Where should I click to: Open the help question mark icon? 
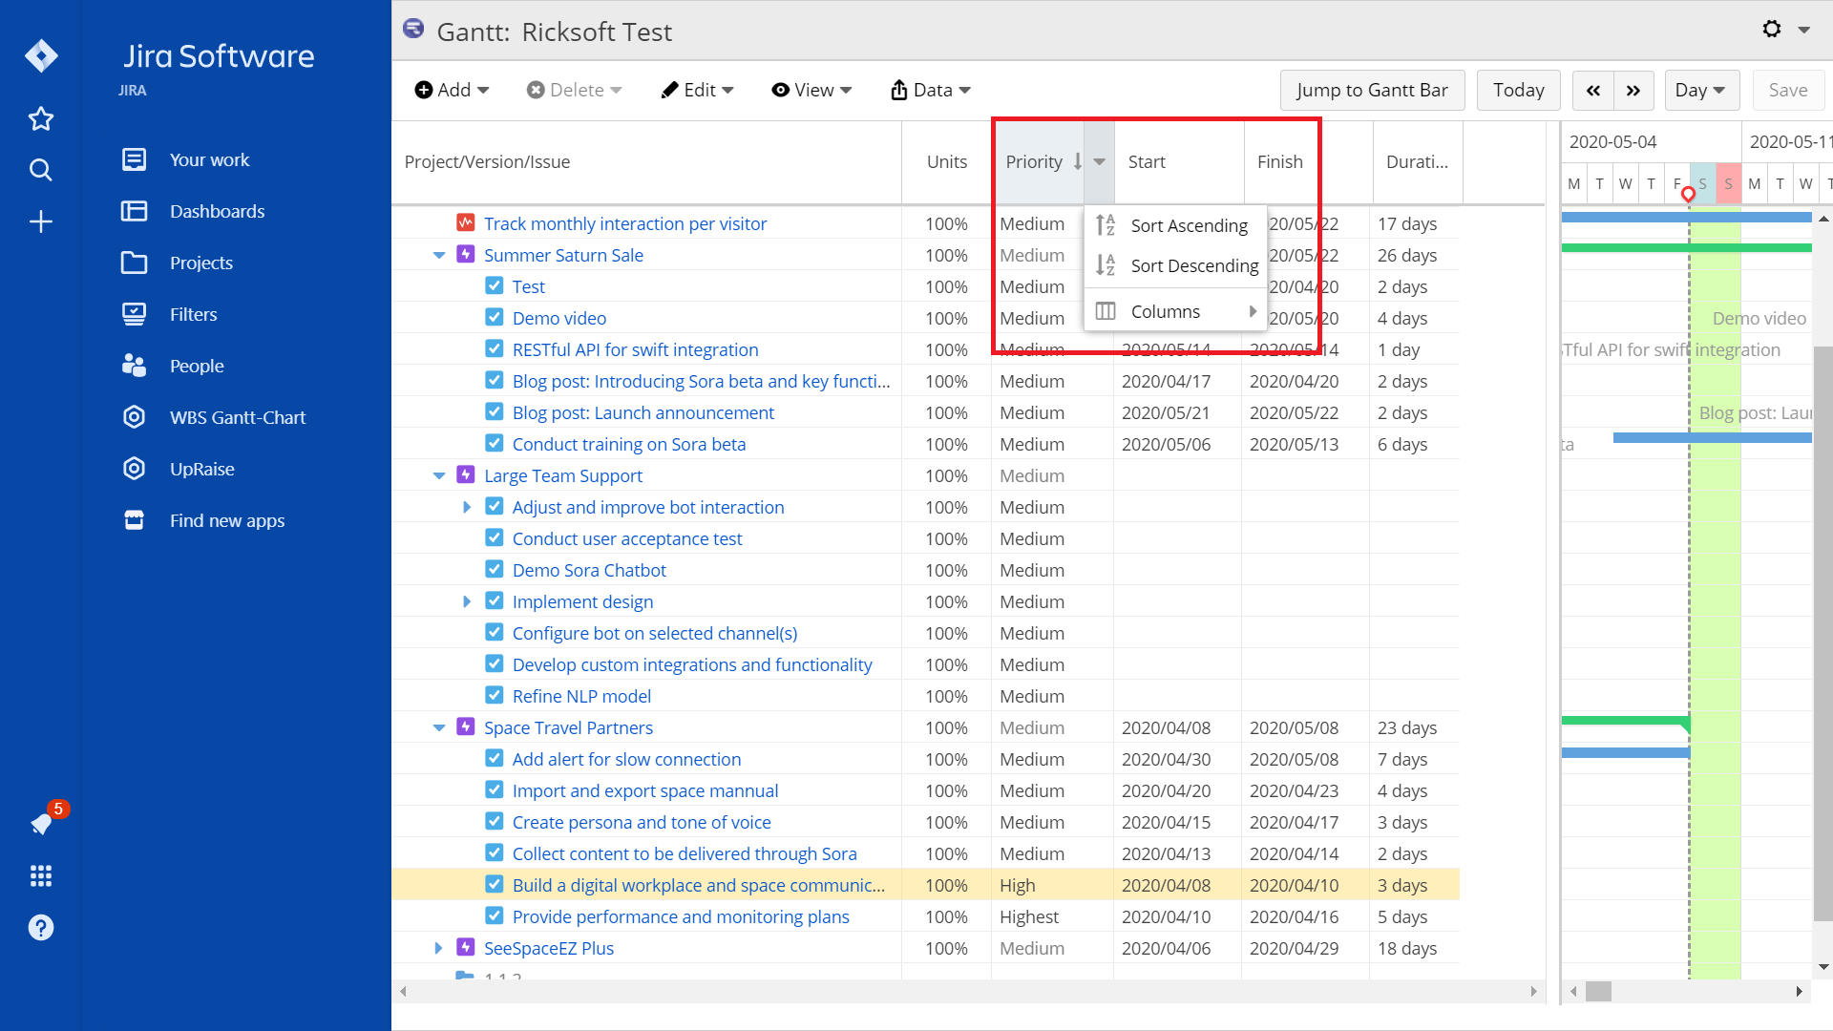(x=41, y=927)
